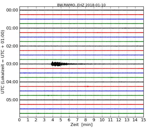Click the plot title BW.RWMO..EHZ 2018-01-10
Screen dimensions: 163x130
point(81,5)
